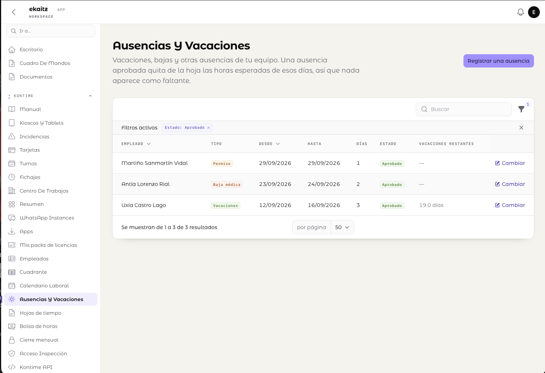545x373 pixels.
Task: Clear all active filters with X
Action: [521, 128]
